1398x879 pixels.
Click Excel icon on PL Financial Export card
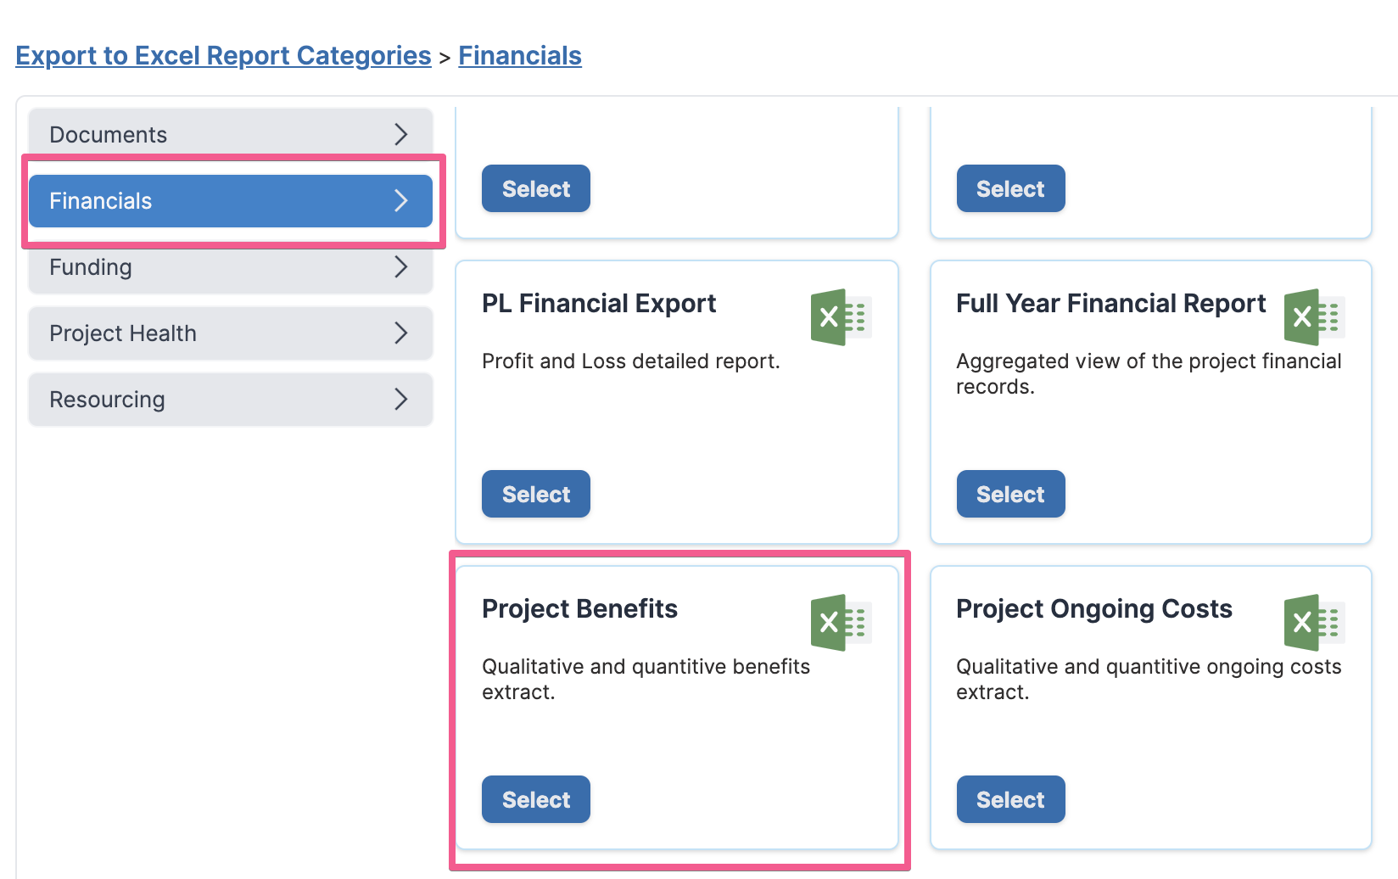(x=842, y=317)
